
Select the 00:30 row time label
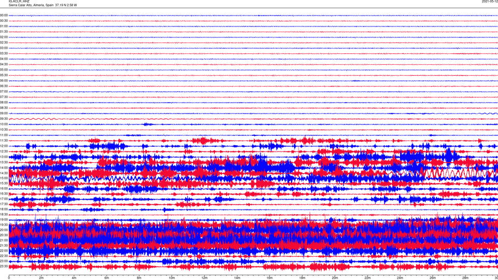pos(4,21)
